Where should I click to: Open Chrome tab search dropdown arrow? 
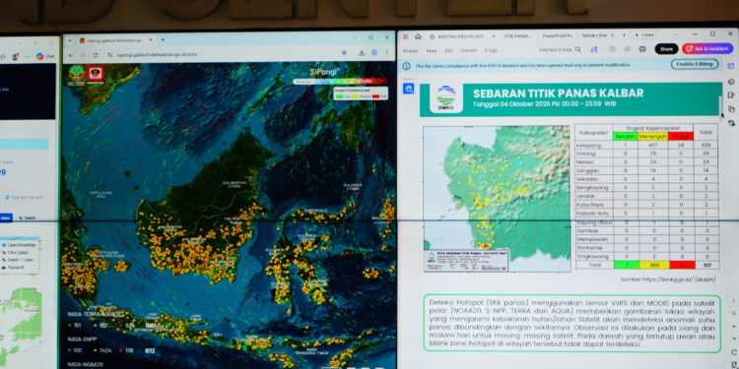pos(70,40)
